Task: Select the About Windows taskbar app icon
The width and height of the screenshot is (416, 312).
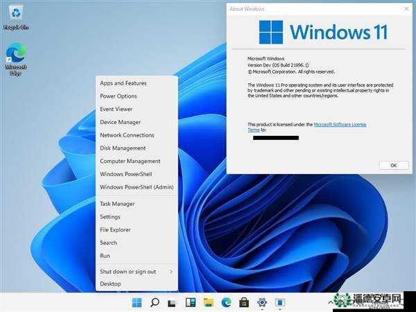Action: (x=279, y=302)
